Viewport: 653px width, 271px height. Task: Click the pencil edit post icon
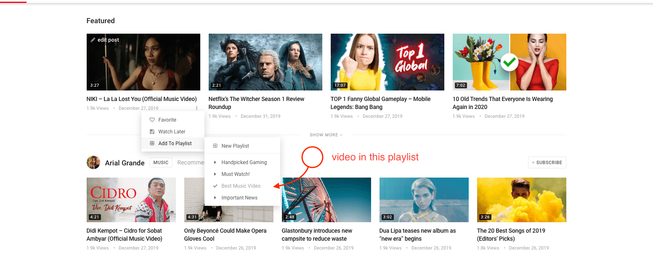point(93,40)
